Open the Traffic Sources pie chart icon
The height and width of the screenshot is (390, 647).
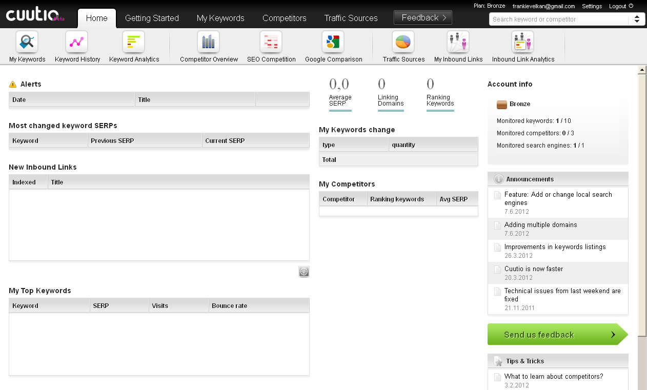click(403, 42)
